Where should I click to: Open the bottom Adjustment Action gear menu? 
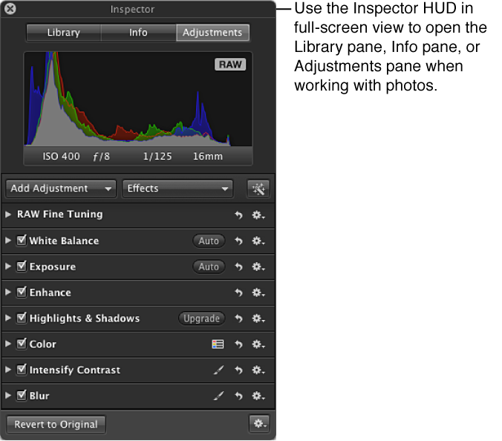[x=259, y=424]
